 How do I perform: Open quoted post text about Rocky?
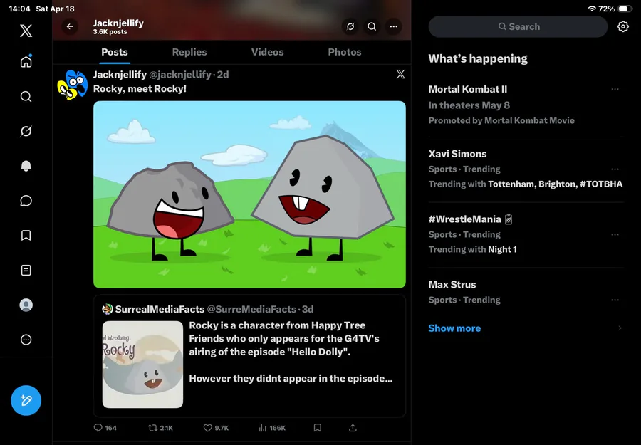(x=291, y=352)
